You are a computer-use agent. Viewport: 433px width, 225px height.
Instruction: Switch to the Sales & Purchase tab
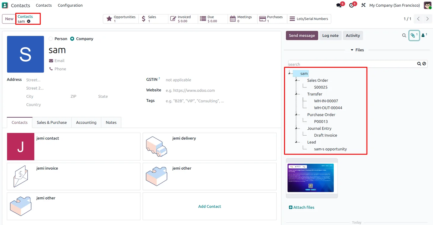click(x=52, y=122)
